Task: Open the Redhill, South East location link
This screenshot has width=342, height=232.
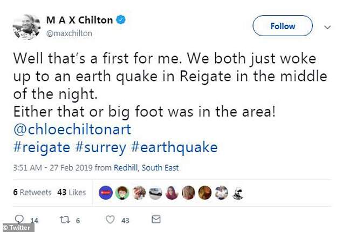Action: [x=146, y=168]
